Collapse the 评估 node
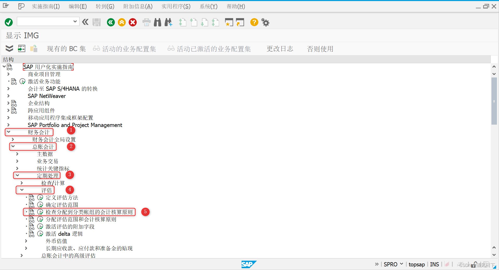 [x=22, y=190]
